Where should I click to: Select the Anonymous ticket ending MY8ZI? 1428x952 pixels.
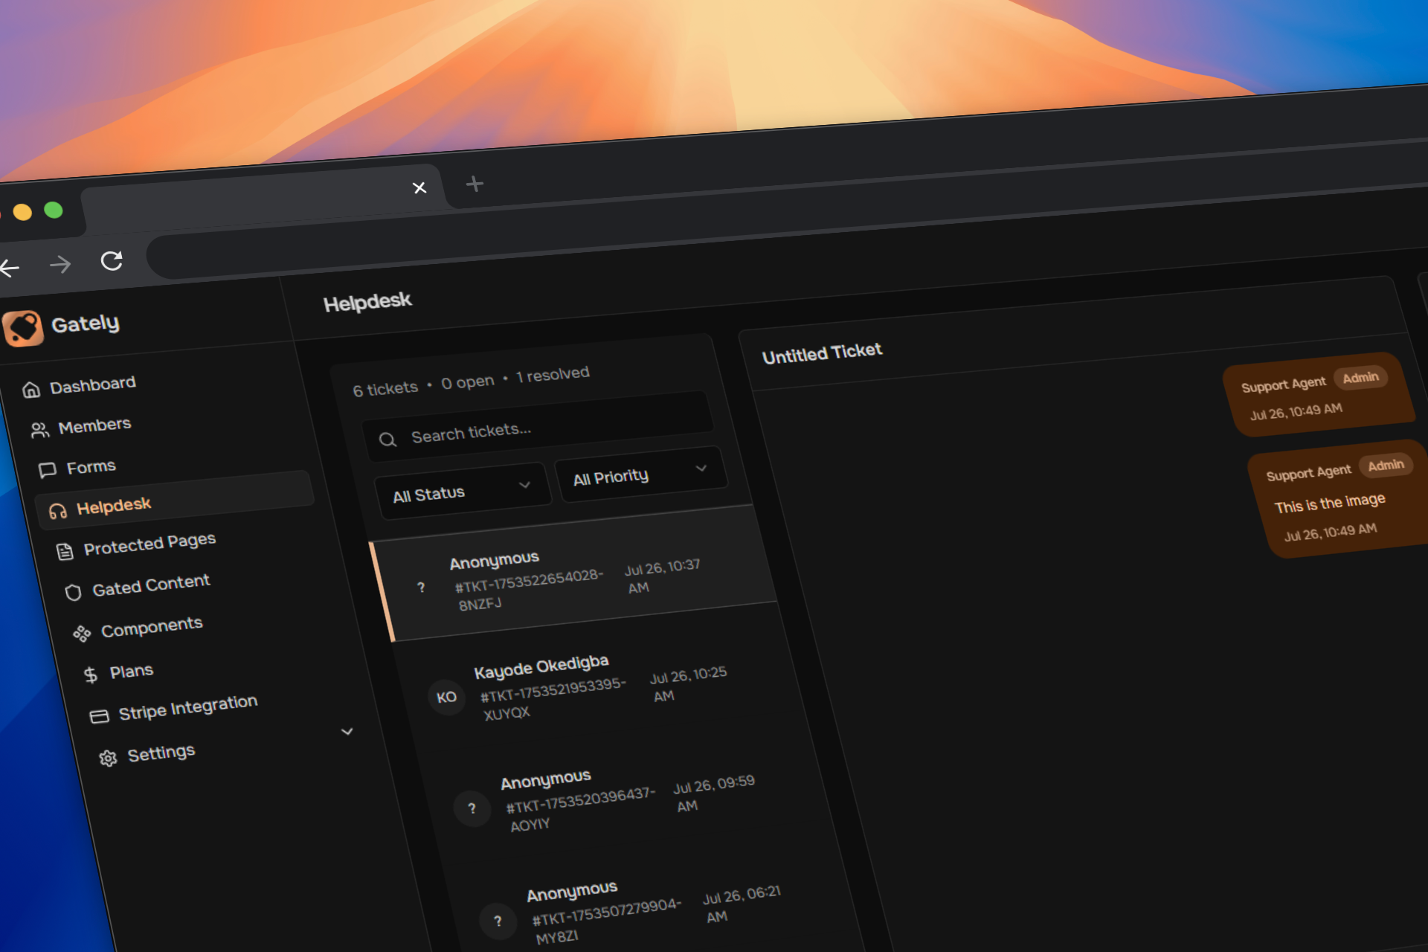tap(652, 909)
